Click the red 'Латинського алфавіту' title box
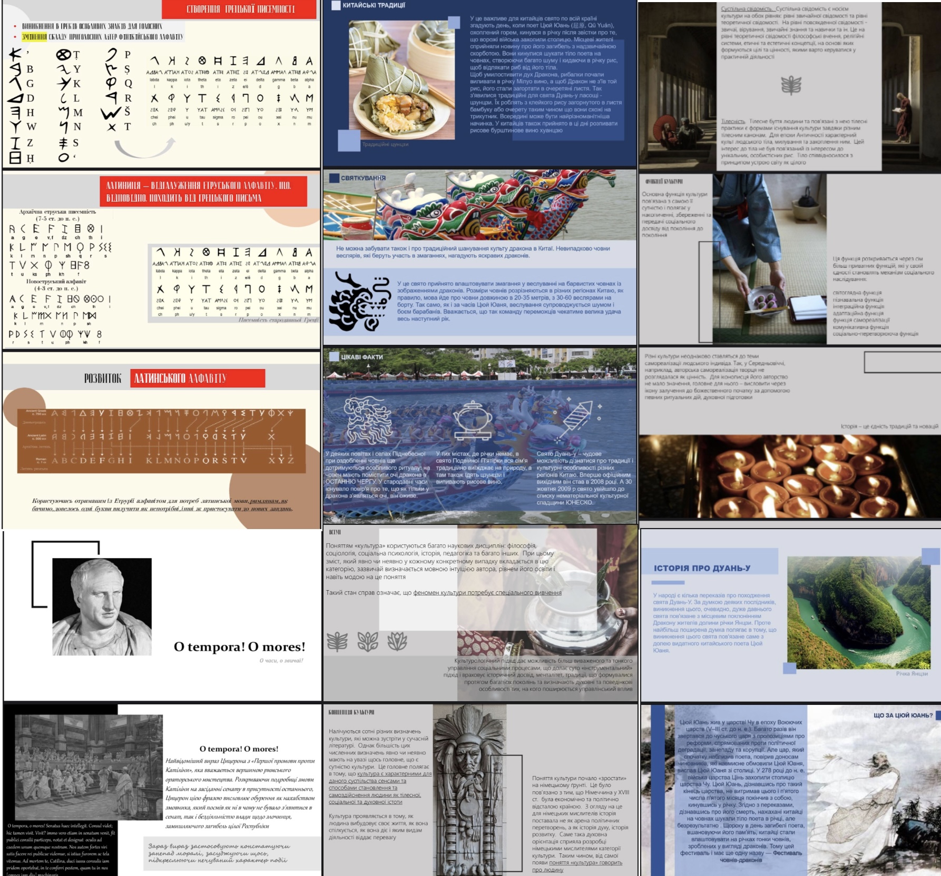This screenshot has height=876, width=941. 198,378
